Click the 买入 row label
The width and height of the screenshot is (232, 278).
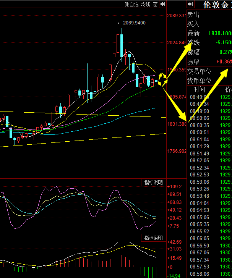[193, 24]
